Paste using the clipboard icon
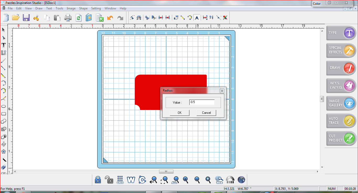Viewport: 358px width, 193px height. (x=57, y=18)
